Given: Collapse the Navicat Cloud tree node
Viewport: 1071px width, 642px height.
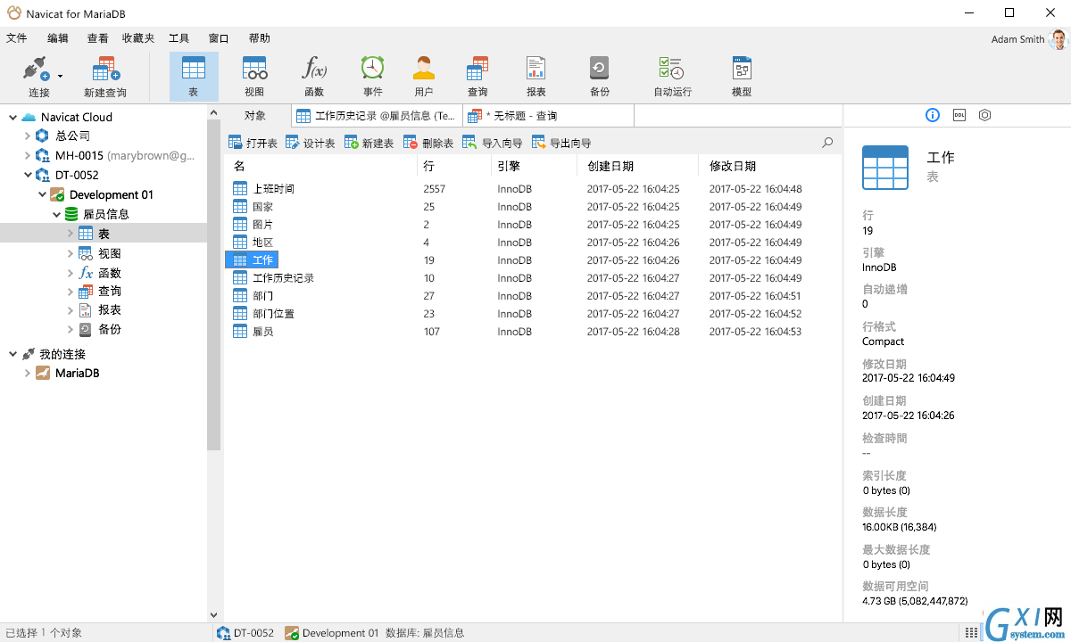Looking at the screenshot, I should [x=12, y=117].
